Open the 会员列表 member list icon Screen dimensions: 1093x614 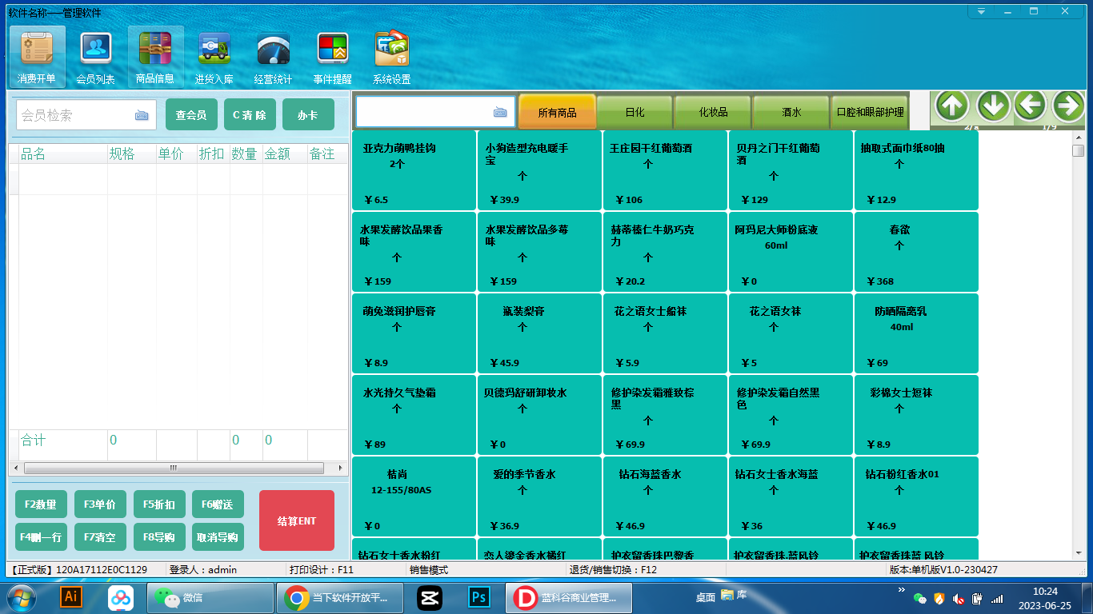[x=95, y=57]
